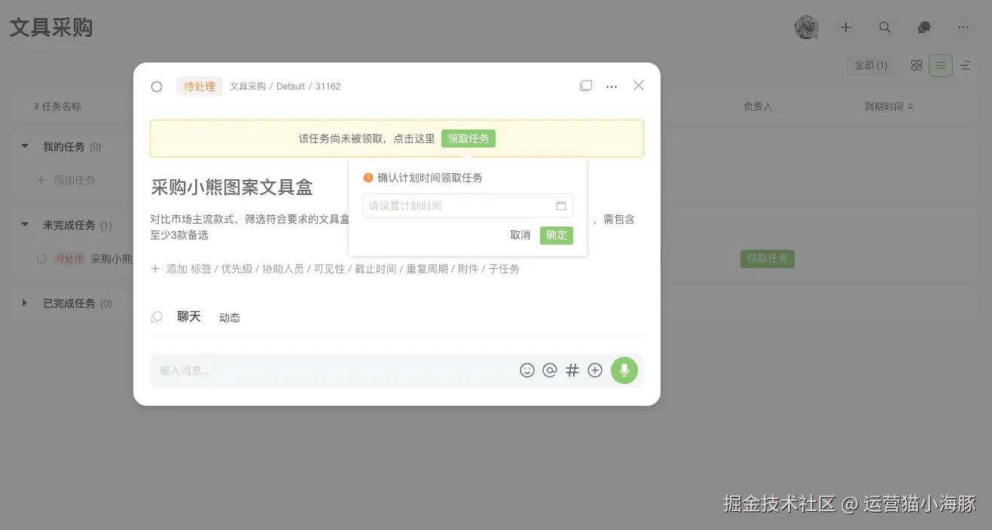Collapse the 我的任务 group
Image resolution: width=992 pixels, height=530 pixels.
[x=25, y=147]
